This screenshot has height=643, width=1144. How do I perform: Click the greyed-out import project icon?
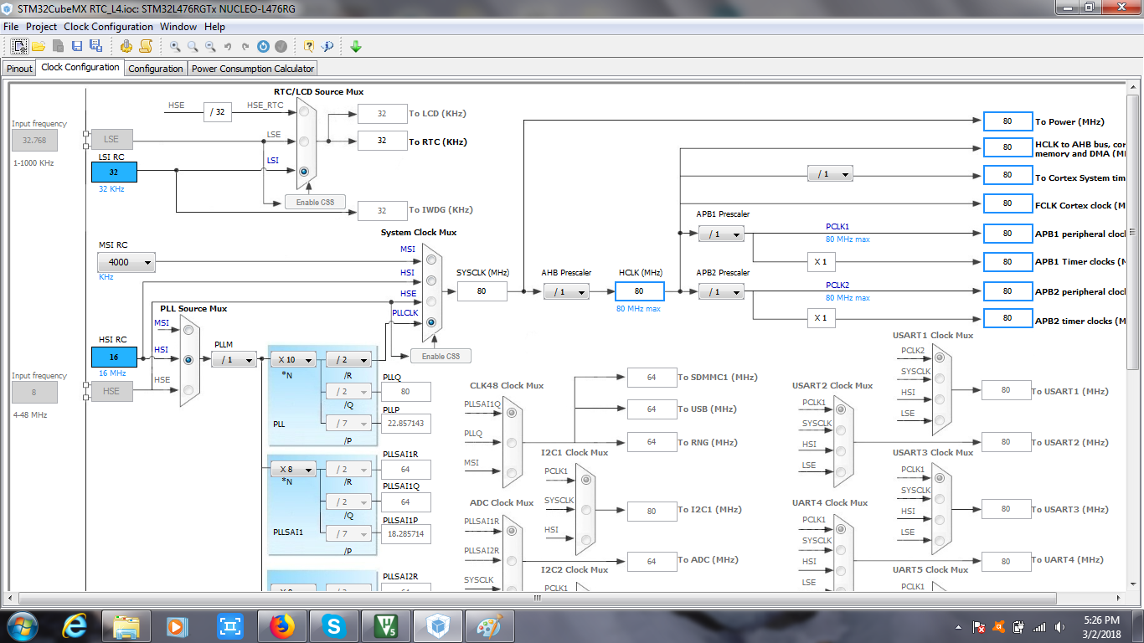[x=58, y=46]
